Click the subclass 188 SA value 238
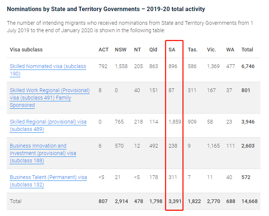 point(173,146)
